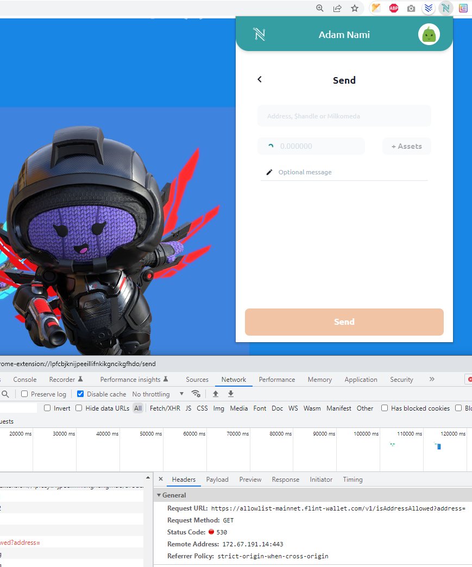Click the DevTools network search magnifier
This screenshot has height=567, width=472.
5,394
